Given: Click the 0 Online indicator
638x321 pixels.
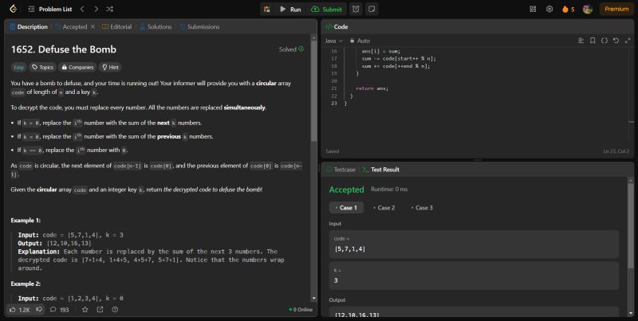Looking at the screenshot, I should point(301,310).
